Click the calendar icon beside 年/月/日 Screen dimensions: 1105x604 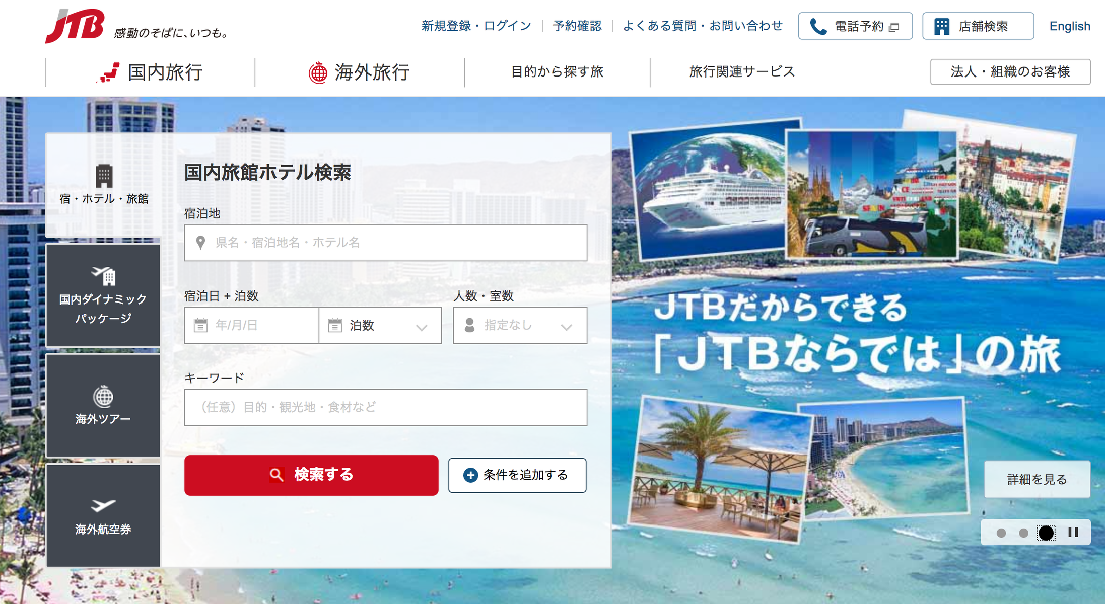[200, 325]
